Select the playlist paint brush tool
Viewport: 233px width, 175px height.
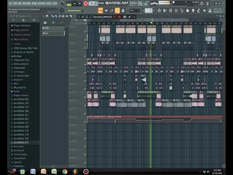point(56,16)
